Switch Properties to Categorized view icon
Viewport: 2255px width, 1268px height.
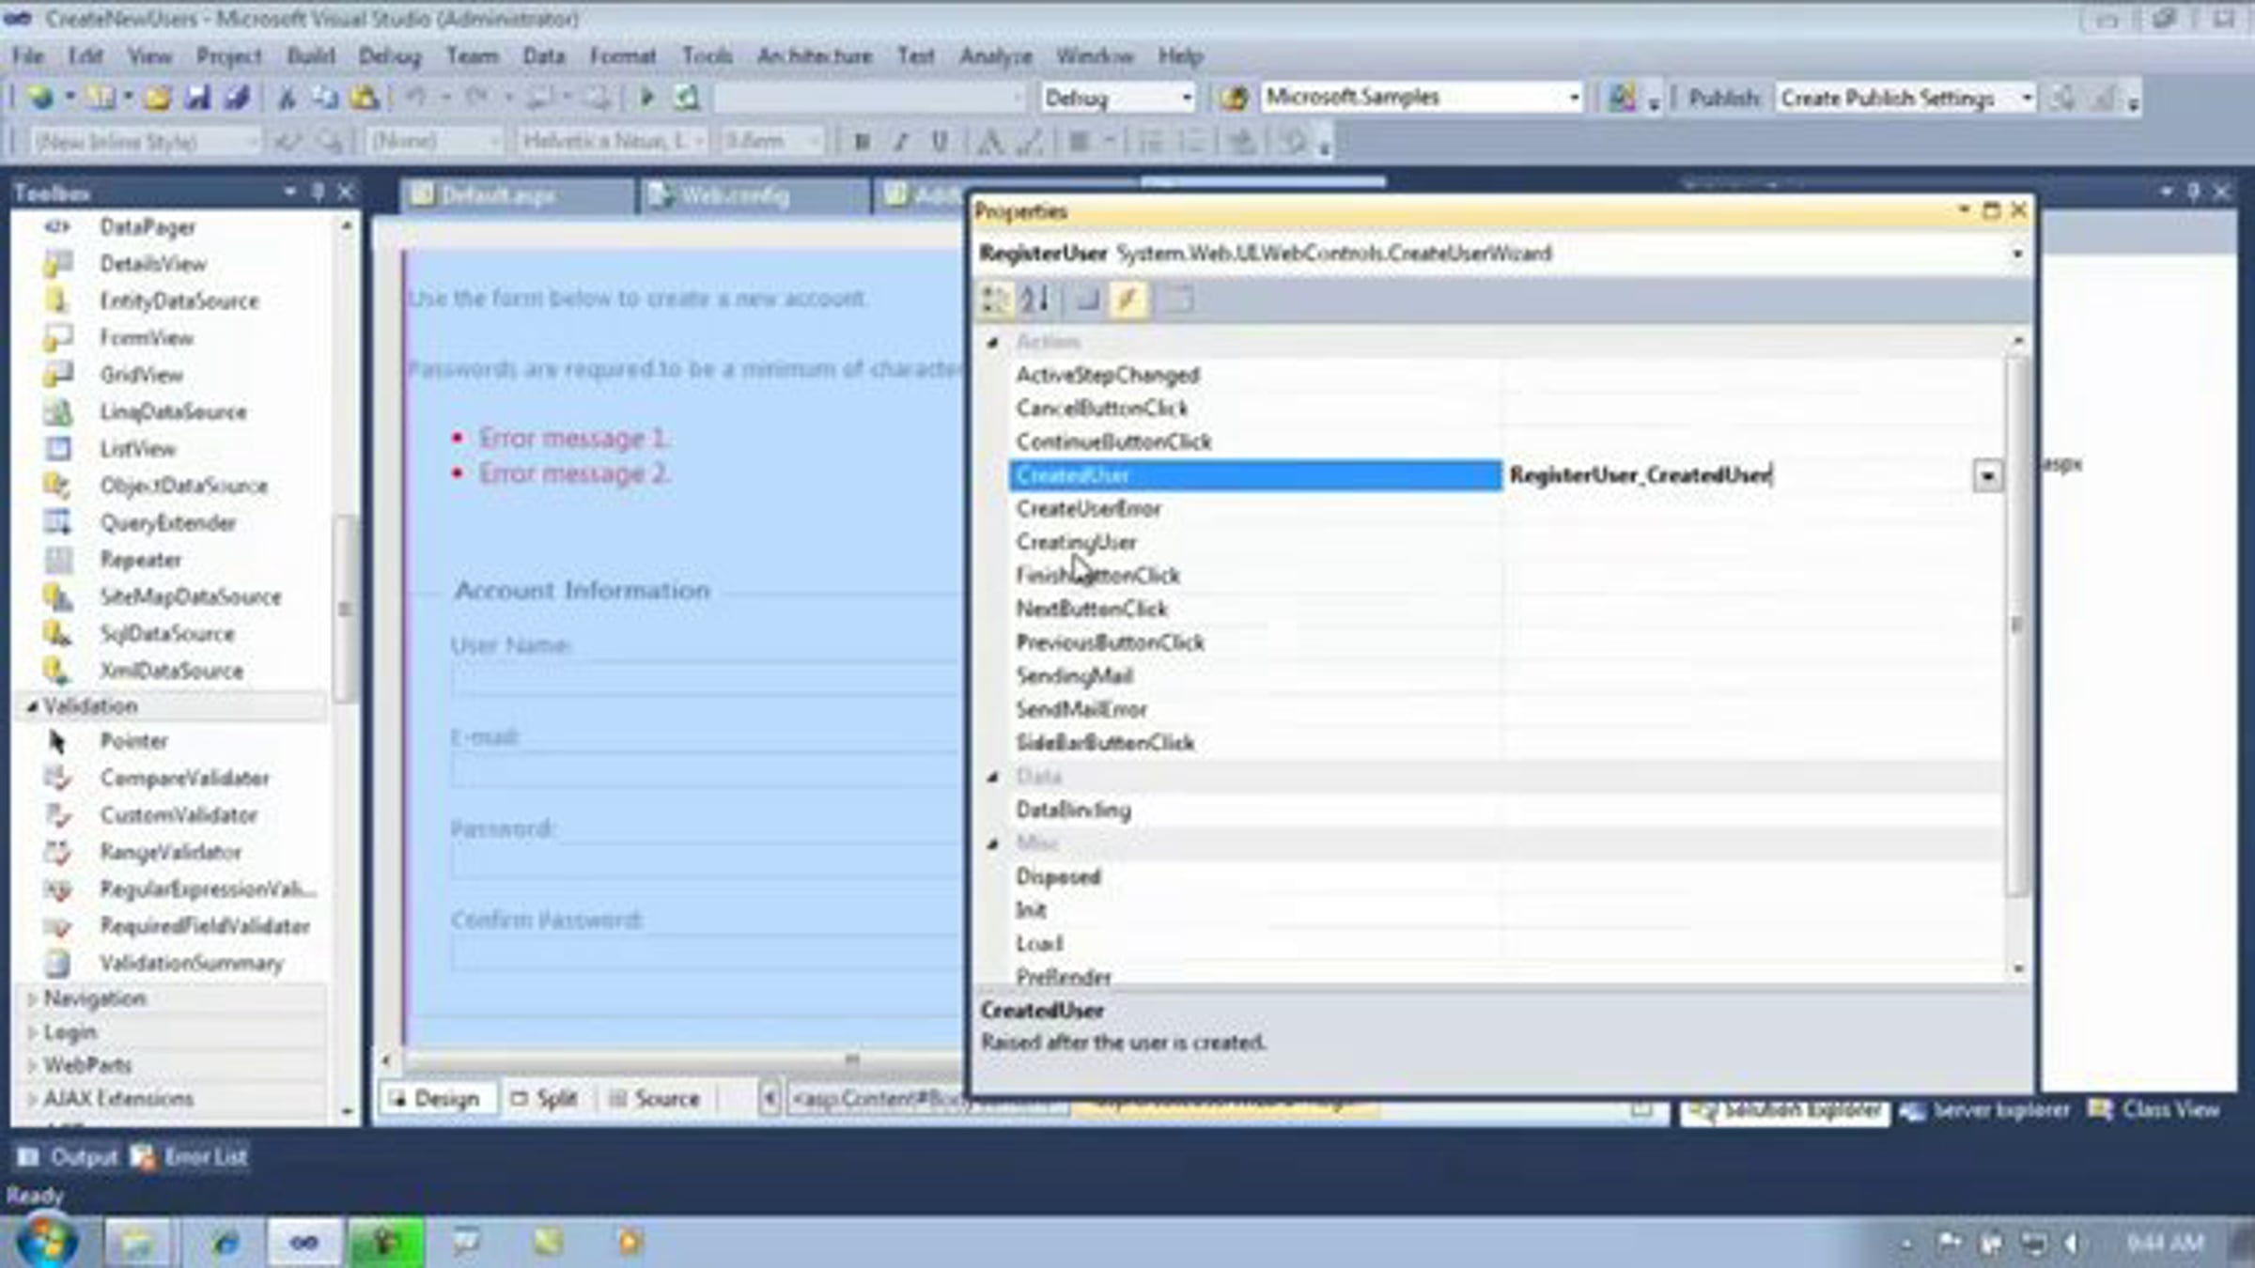coord(994,300)
